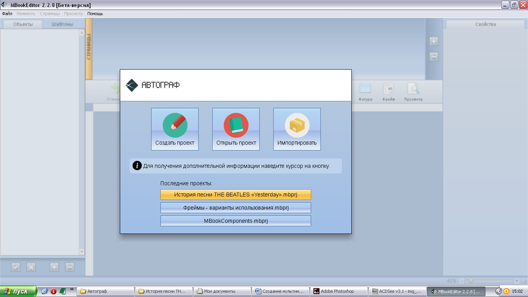Click the zoom-in plus button at bottom right
Screen dimensions: 528x297
click(517, 281)
